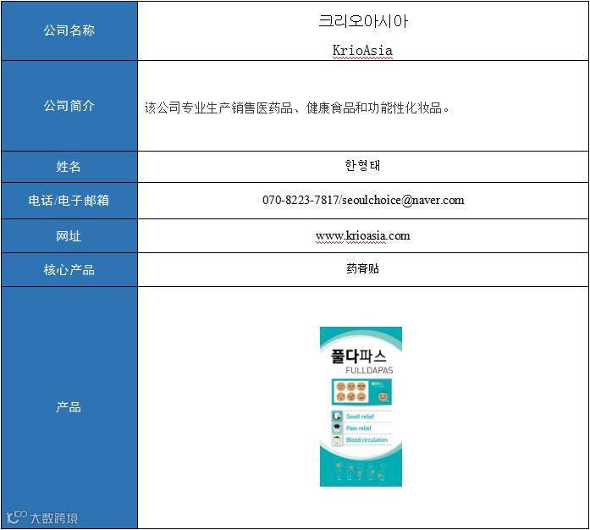The height and width of the screenshot is (530, 590).
Task: Click the FULLDAPAS product package image
Action: click(361, 406)
